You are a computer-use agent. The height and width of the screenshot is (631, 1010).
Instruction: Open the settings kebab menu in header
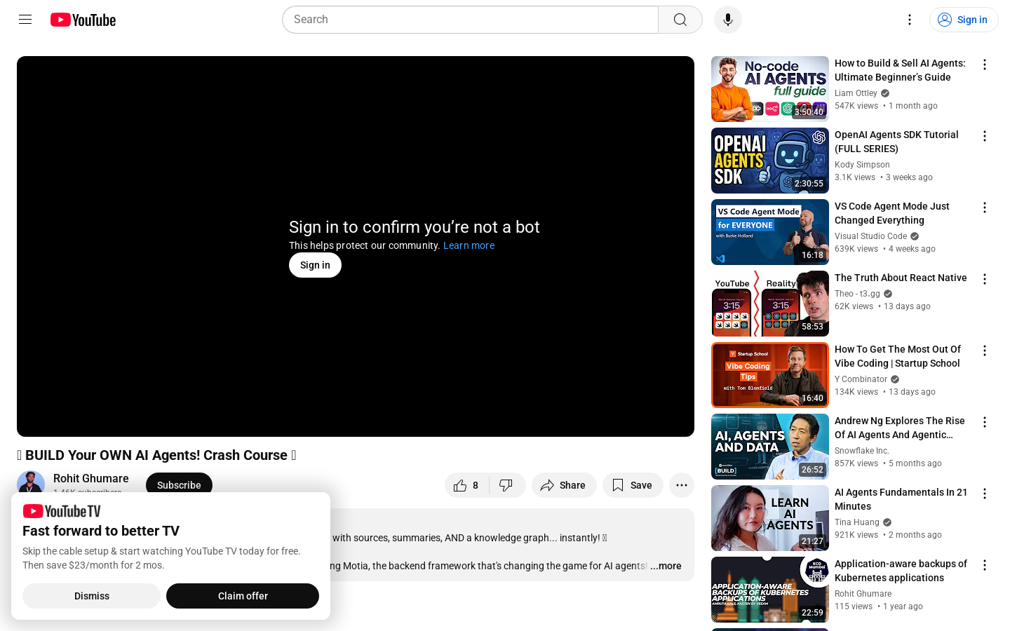tap(910, 20)
